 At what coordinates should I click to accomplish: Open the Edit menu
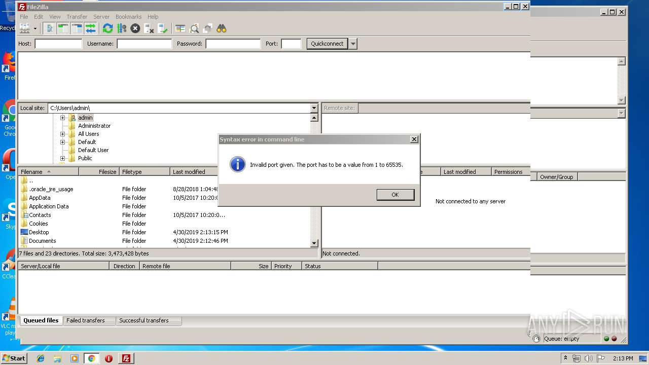click(39, 17)
